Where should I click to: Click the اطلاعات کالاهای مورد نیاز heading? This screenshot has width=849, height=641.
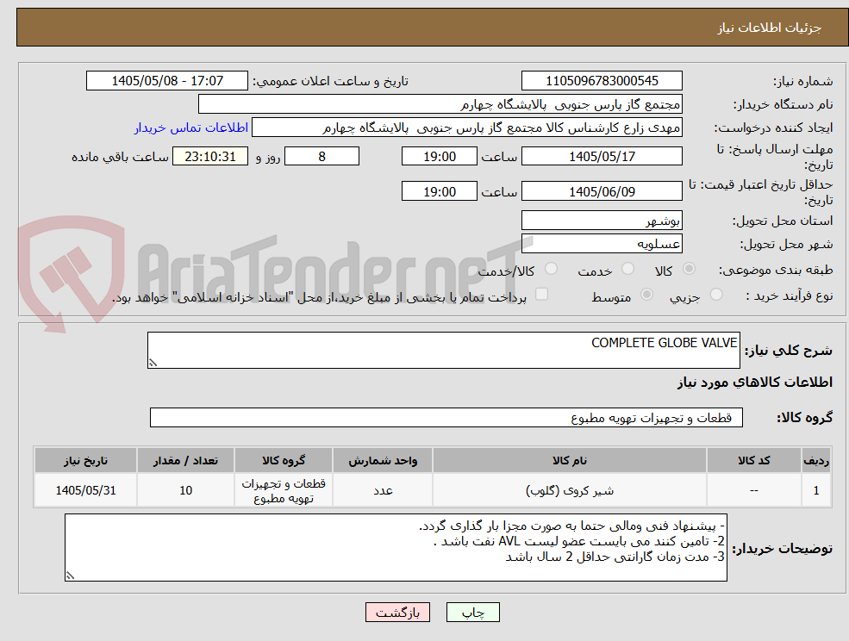tap(755, 383)
